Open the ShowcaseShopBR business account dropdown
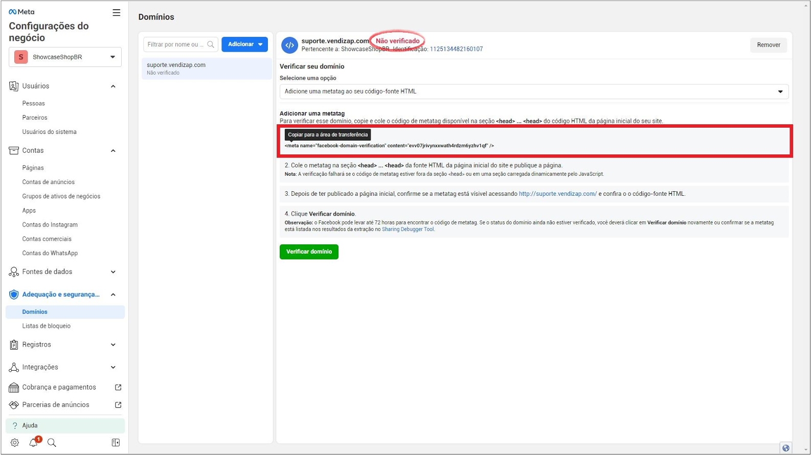 [65, 57]
